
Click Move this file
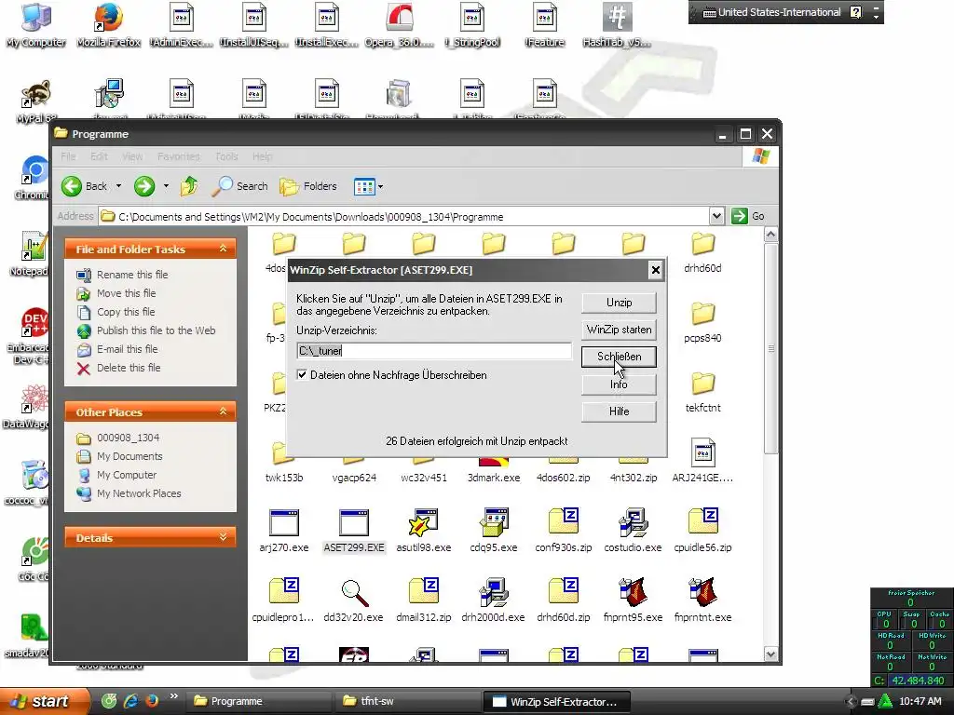126,293
